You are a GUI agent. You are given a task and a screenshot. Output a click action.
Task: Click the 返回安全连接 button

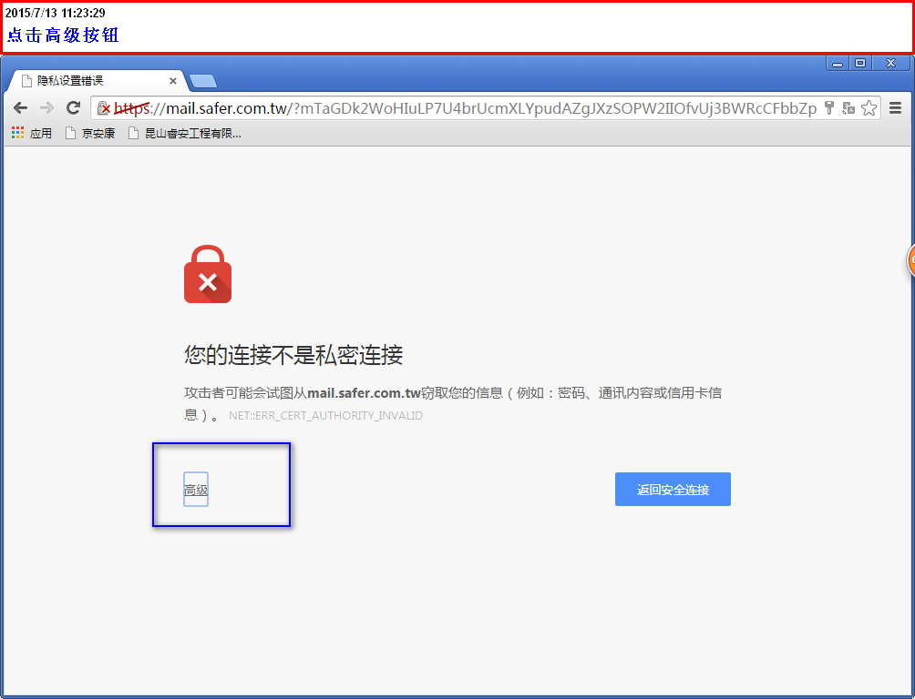[673, 489]
